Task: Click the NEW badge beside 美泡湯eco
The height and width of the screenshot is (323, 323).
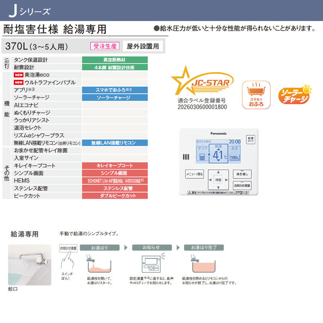Action: click(x=19, y=75)
